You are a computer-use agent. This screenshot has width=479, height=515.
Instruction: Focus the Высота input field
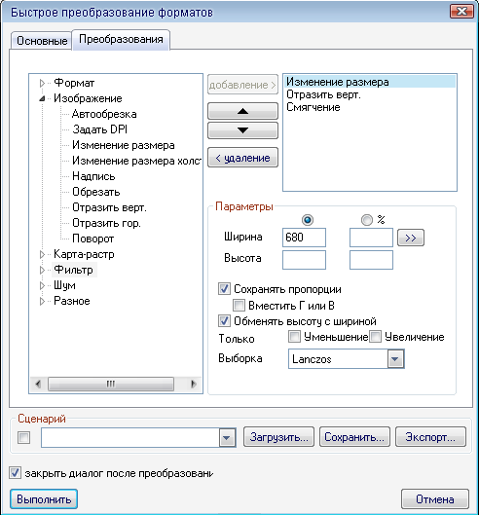[x=304, y=260]
